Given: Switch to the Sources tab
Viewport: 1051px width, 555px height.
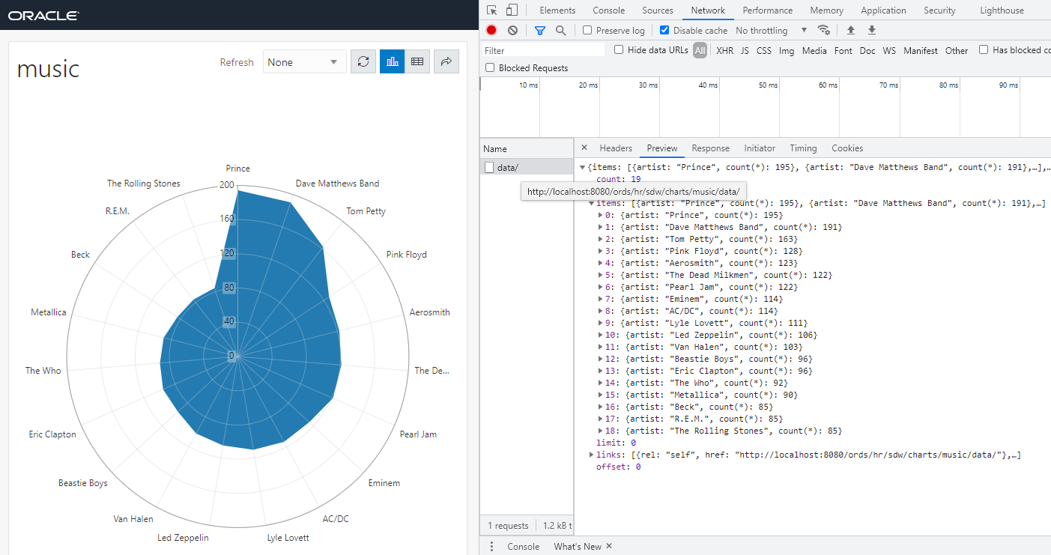Looking at the screenshot, I should pos(658,10).
